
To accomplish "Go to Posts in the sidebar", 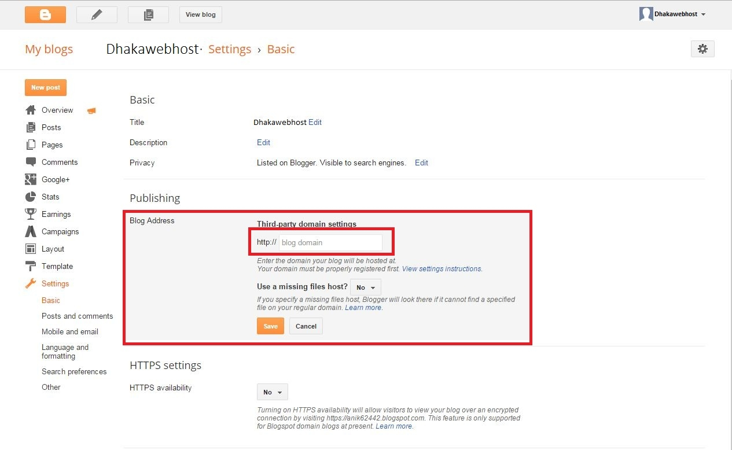I will [x=51, y=127].
